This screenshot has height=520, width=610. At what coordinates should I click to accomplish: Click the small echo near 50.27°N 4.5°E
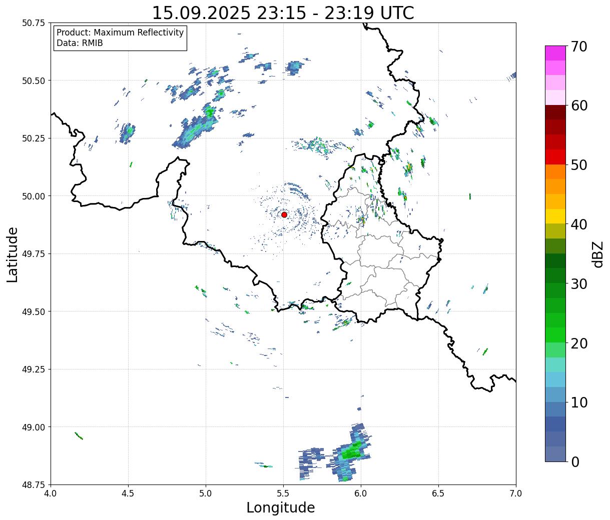tap(128, 132)
